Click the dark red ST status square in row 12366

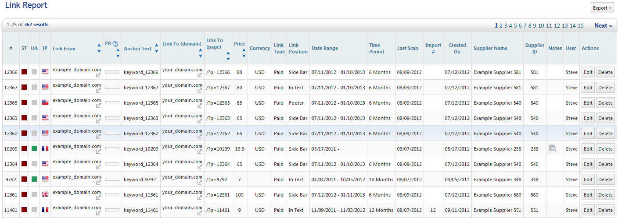(x=24, y=72)
